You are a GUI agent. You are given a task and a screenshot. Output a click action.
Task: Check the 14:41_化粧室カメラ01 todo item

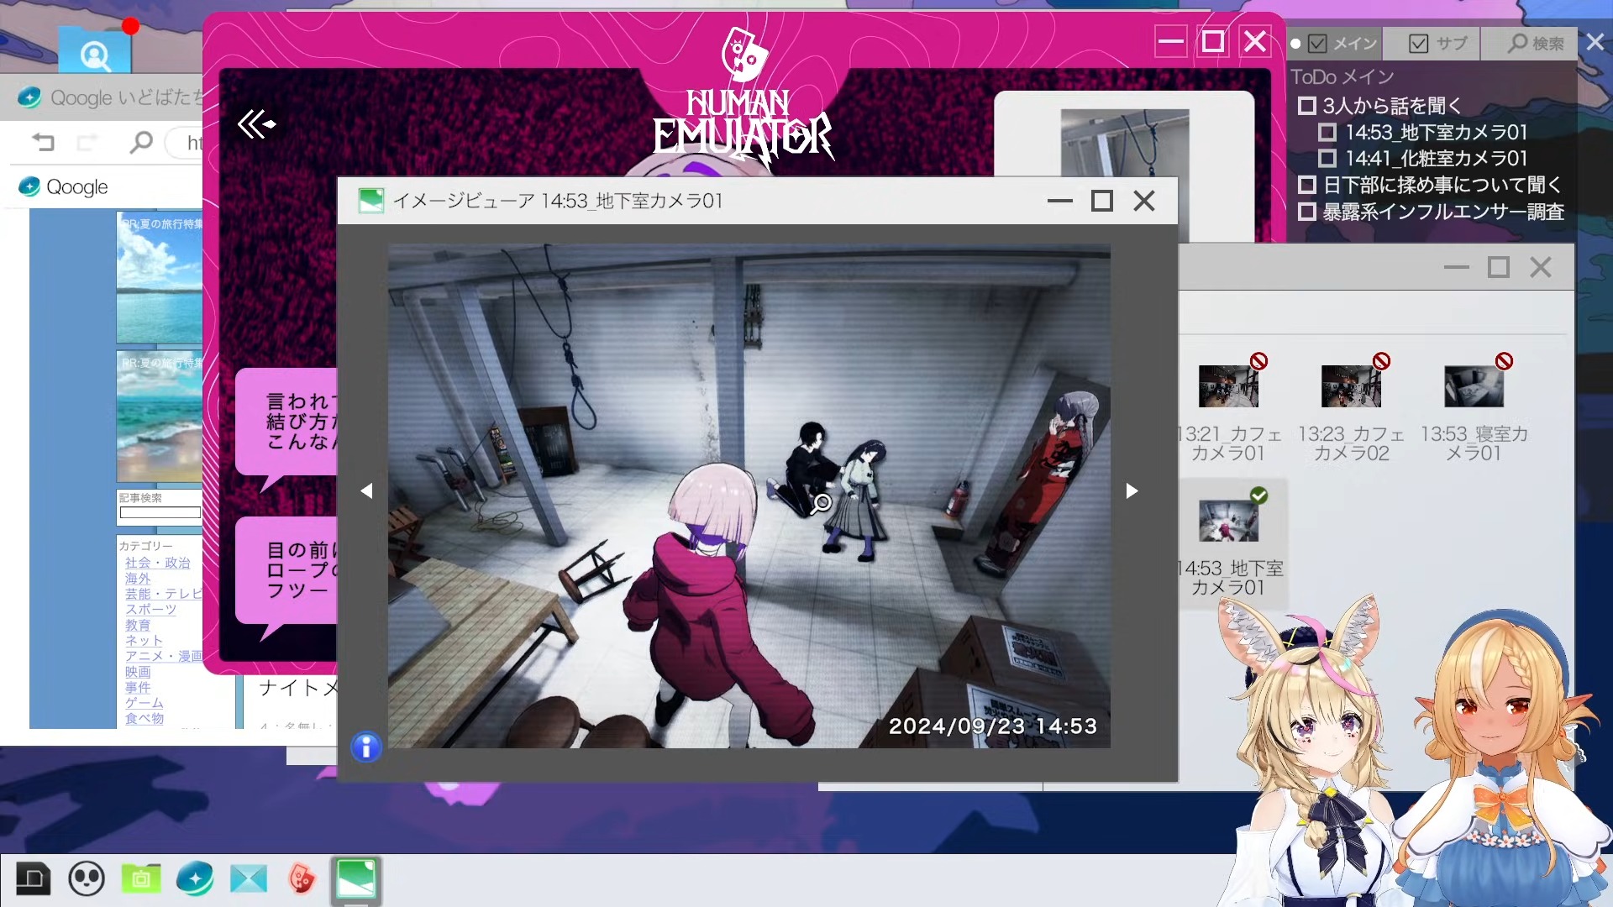pyautogui.click(x=1327, y=158)
